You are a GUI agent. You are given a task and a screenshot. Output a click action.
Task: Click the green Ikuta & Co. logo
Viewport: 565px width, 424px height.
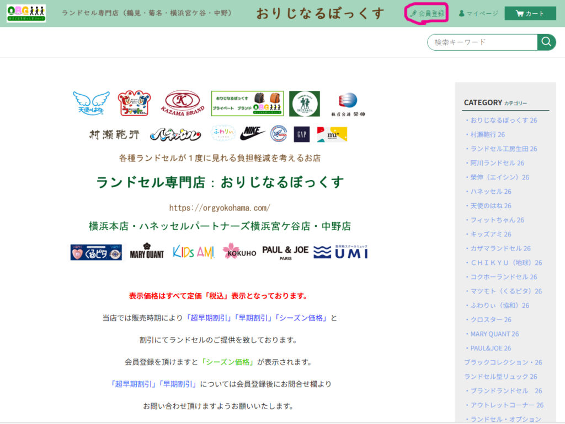pos(305,104)
